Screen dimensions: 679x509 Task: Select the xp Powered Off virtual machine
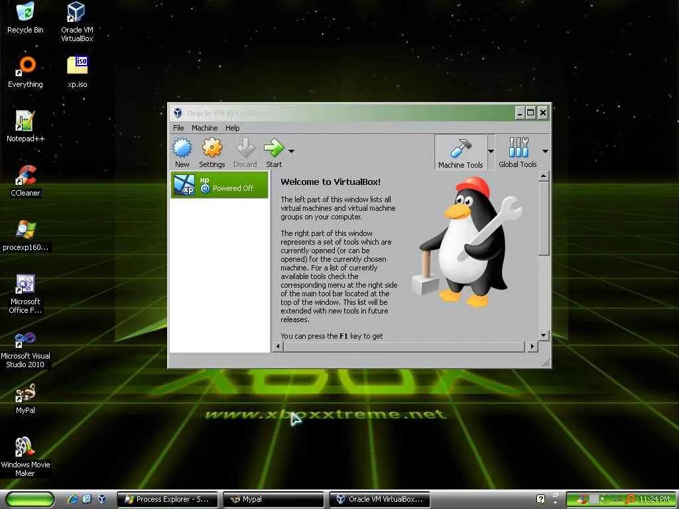pyautogui.click(x=219, y=185)
